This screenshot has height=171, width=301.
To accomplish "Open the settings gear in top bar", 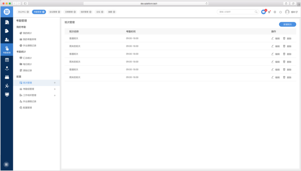I will click(x=275, y=12).
